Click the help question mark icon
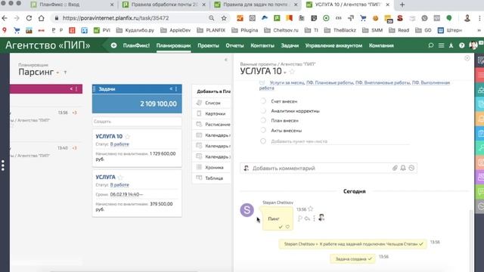Image resolution: width=484 pixels, height=272 pixels. (x=461, y=45)
